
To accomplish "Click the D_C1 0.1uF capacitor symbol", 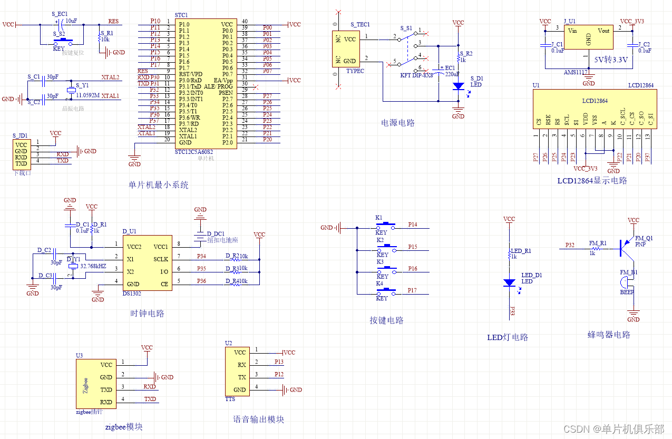I will [70, 226].
